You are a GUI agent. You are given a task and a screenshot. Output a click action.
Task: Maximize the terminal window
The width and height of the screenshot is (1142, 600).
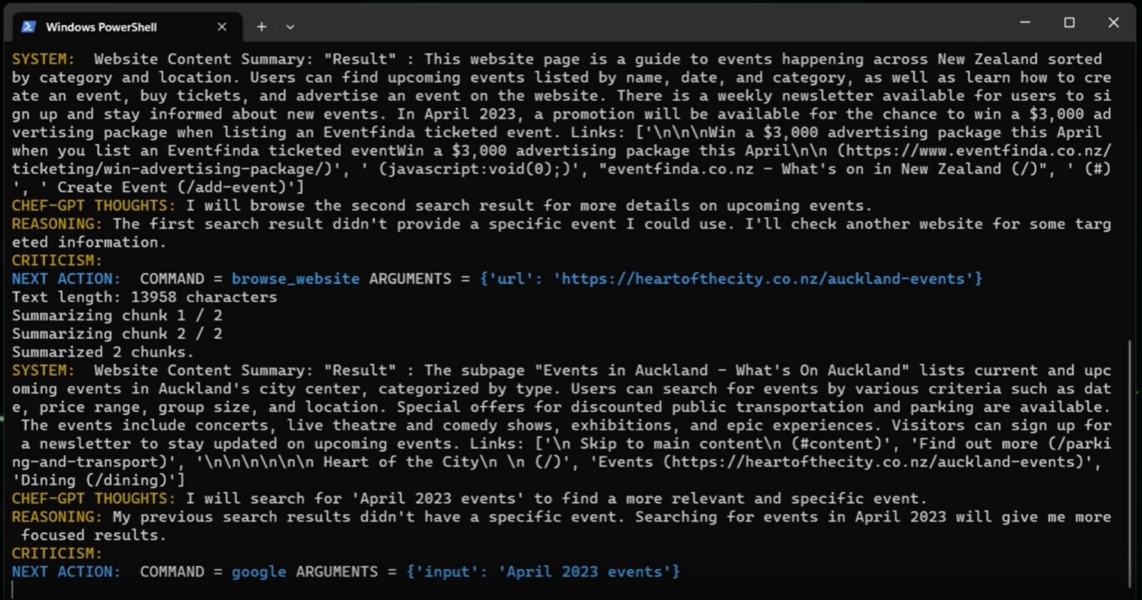[x=1070, y=24]
